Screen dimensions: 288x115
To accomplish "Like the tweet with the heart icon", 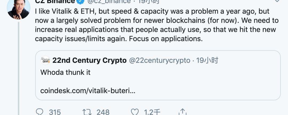I will point(135,112).
